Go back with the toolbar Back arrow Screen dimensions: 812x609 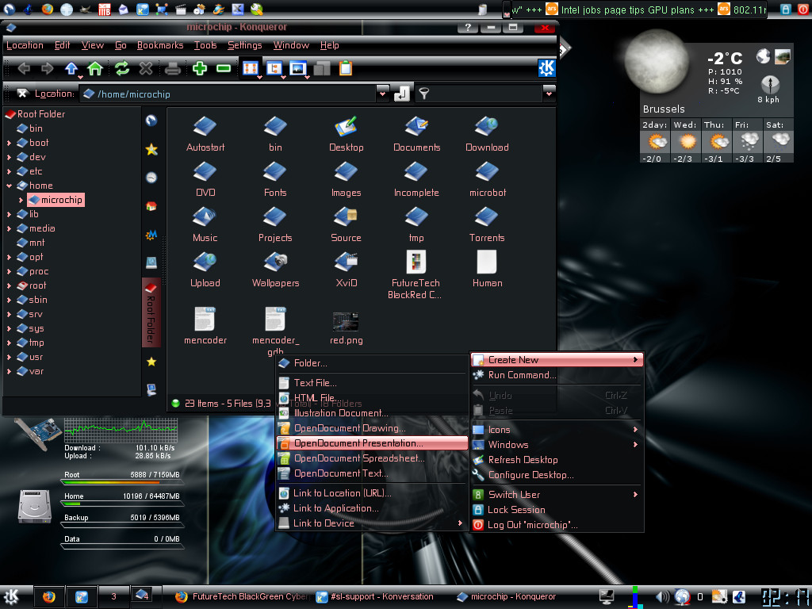tap(24, 68)
